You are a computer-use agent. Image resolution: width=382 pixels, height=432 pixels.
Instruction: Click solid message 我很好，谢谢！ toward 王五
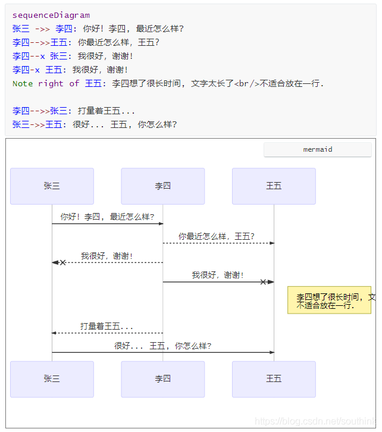pyautogui.click(x=218, y=275)
